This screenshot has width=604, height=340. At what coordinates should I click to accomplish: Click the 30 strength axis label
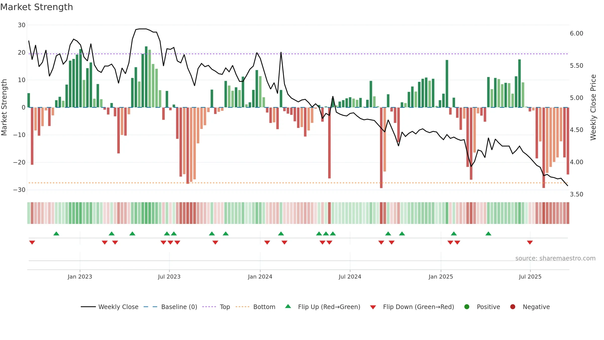(22, 25)
